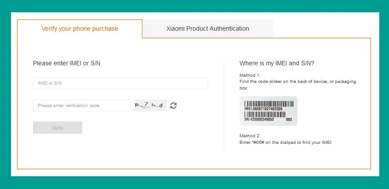Click the SN:425000249850 text on sticker

point(259,119)
